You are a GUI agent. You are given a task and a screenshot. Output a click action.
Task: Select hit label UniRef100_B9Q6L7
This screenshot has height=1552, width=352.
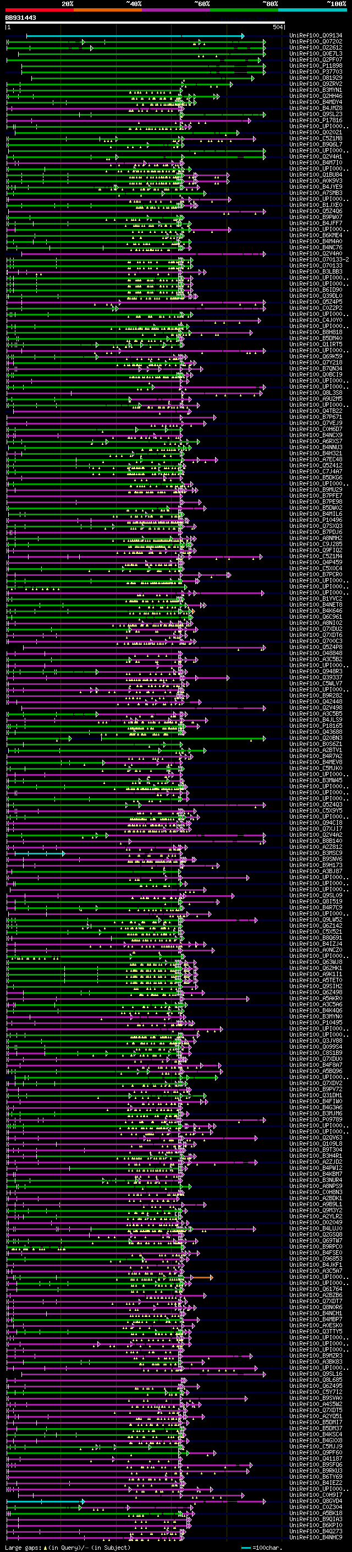click(x=315, y=145)
